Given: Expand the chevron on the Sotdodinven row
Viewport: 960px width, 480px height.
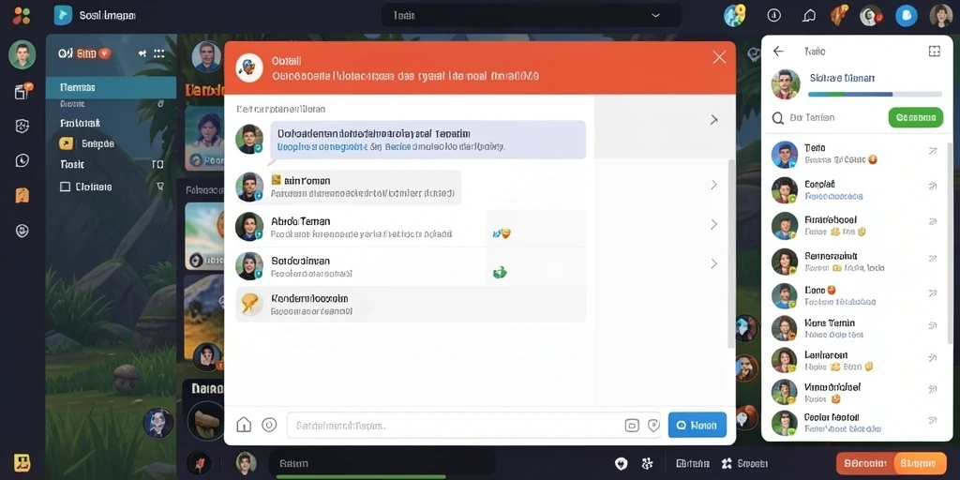Looking at the screenshot, I should pyautogui.click(x=713, y=263).
